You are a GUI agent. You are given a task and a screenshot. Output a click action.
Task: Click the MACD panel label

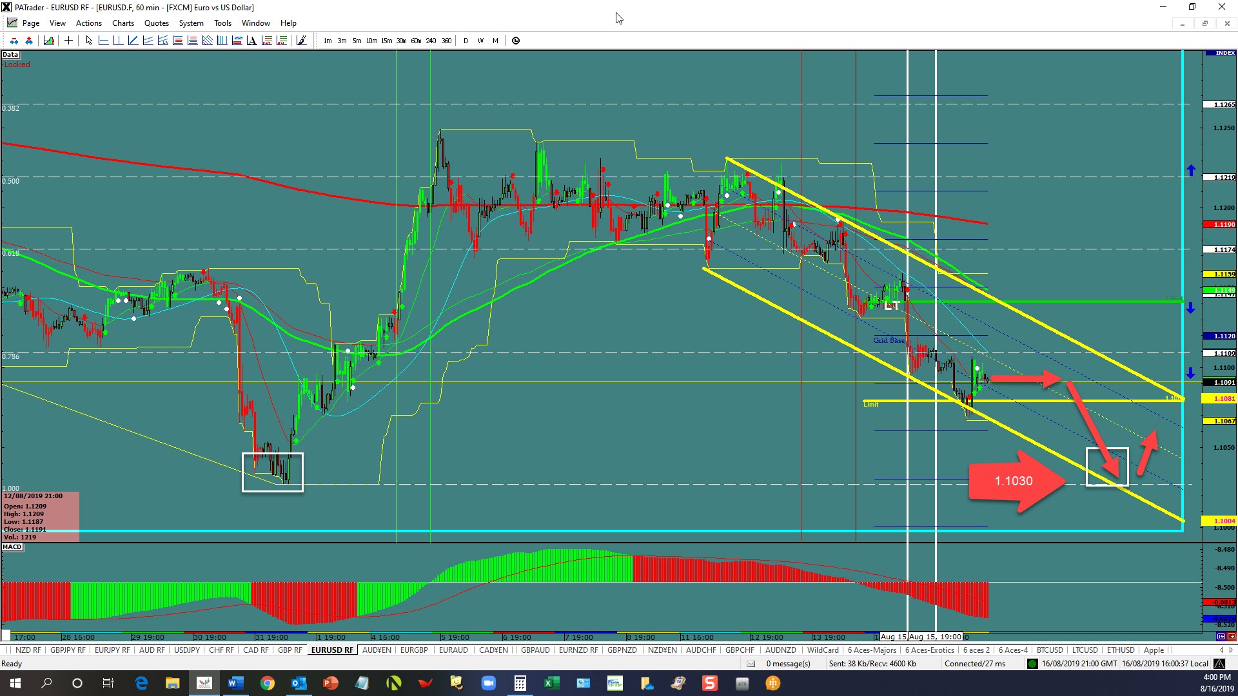tap(12, 547)
